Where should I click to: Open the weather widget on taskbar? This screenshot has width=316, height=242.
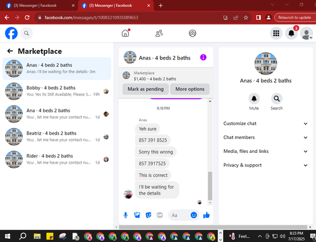tap(240, 236)
